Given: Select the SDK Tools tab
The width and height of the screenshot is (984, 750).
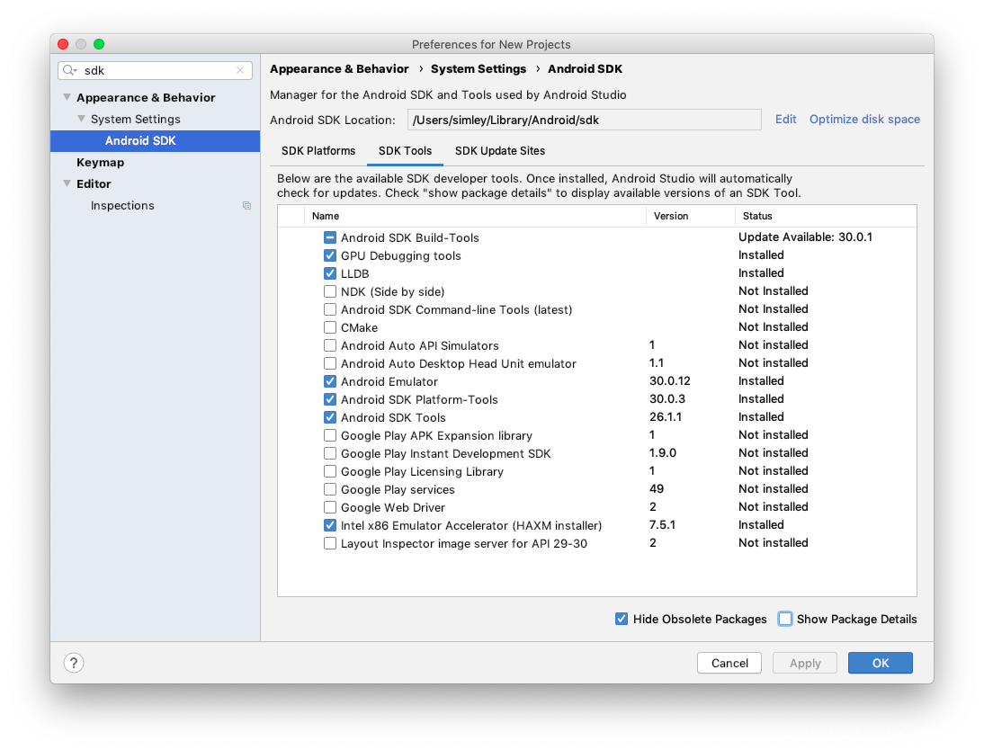Looking at the screenshot, I should click(x=405, y=150).
